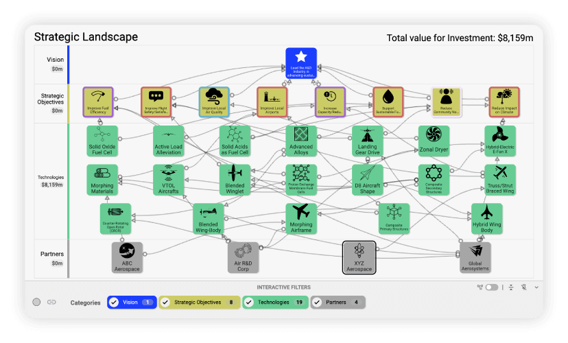
Task: Select the Morphing Materials technology node
Action: 102,180
